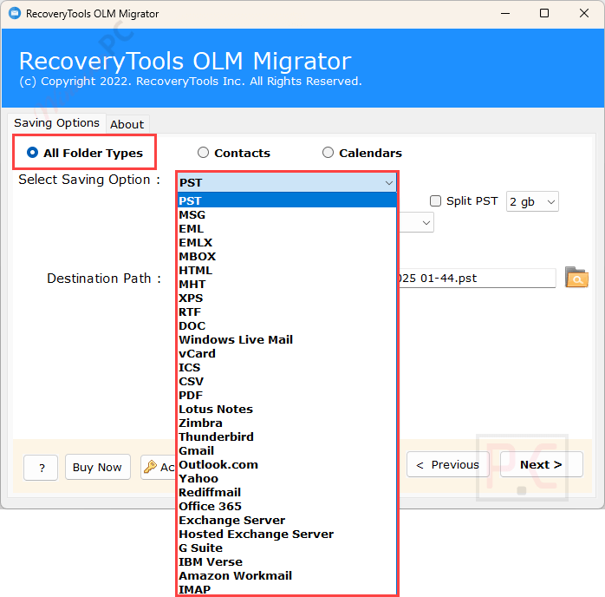
Task: Choose IMAP from the saving list
Action: tap(287, 589)
